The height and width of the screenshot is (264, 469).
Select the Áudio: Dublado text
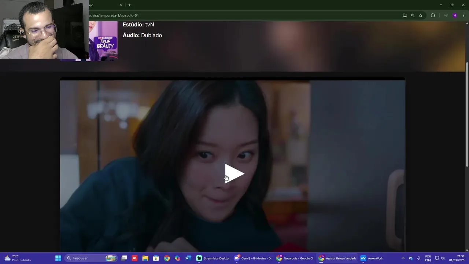(x=142, y=35)
